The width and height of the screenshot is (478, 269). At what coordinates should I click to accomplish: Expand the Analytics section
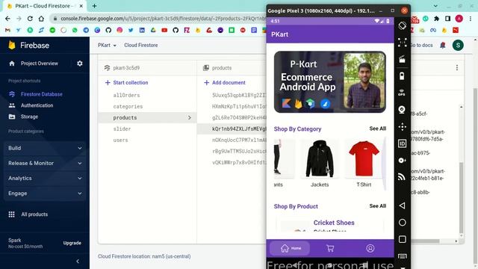[45, 178]
